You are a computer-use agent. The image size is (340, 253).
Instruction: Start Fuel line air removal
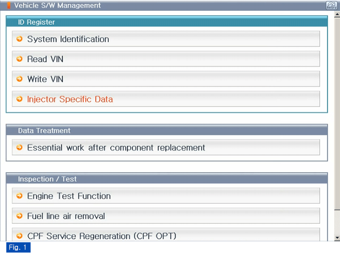[x=166, y=216]
